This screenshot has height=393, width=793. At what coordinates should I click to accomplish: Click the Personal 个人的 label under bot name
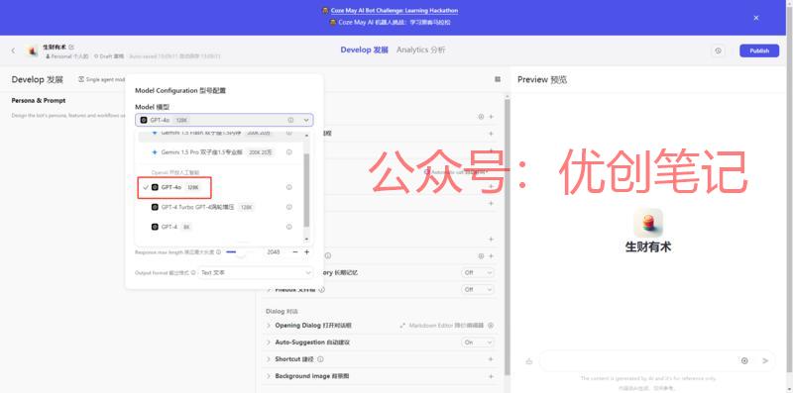67,56
